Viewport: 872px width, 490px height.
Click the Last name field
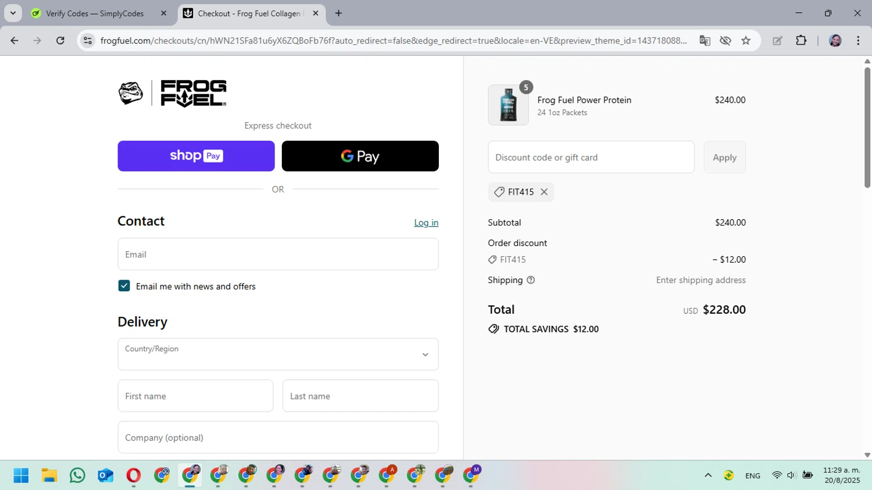click(x=360, y=396)
